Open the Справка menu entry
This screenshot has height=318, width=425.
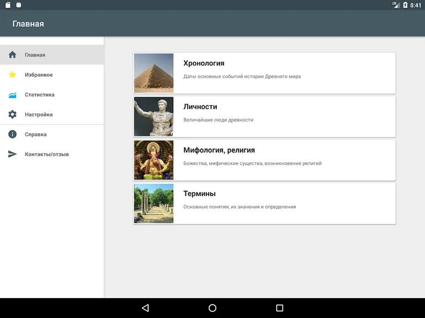[52, 134]
